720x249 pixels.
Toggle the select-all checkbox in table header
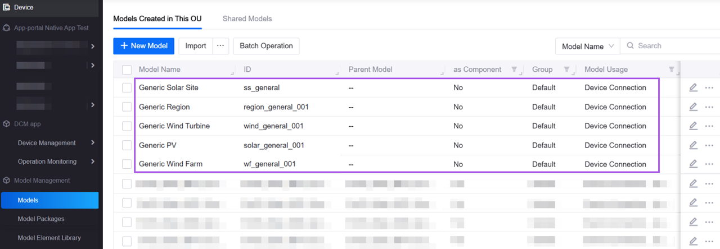coord(127,70)
